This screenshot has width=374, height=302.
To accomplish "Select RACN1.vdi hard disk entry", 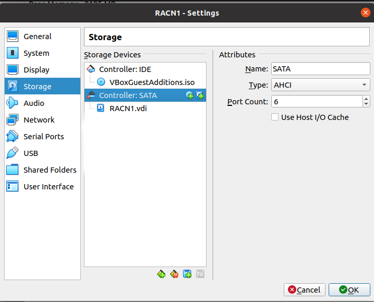I will [x=145, y=108].
